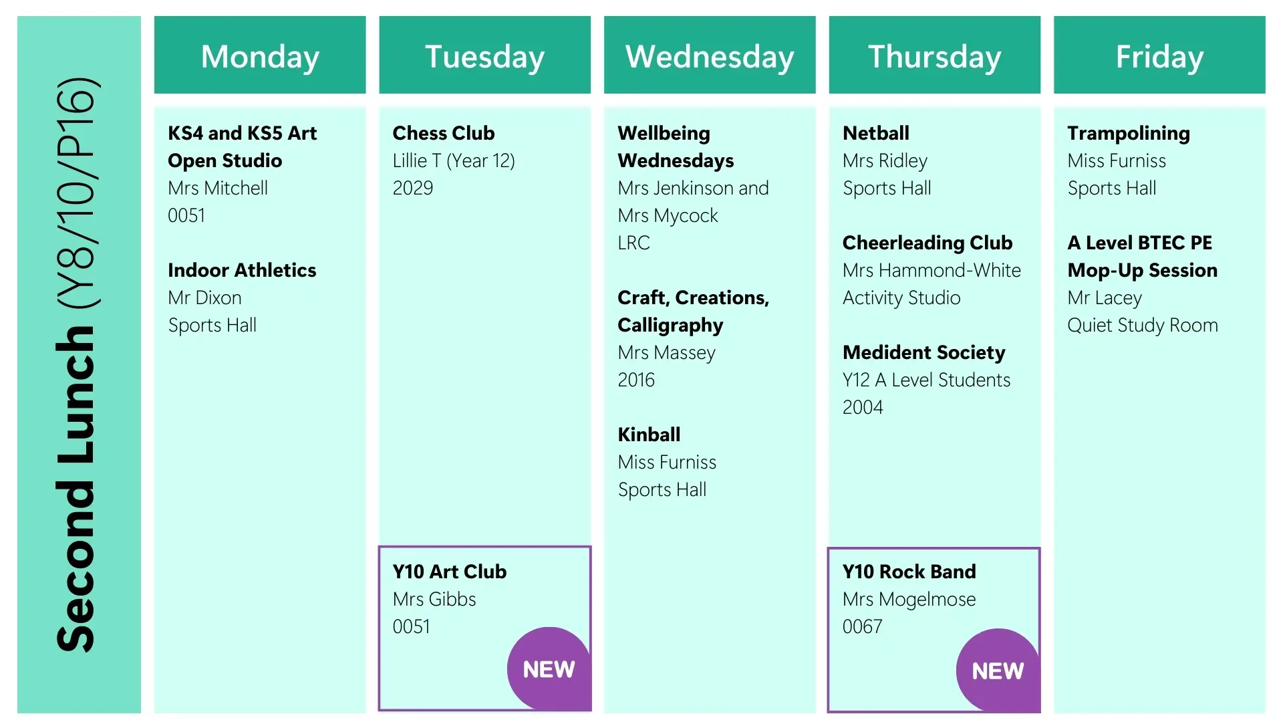The width and height of the screenshot is (1283, 722).
Task: Open the Trampolining activity title
Action: 1129,133
